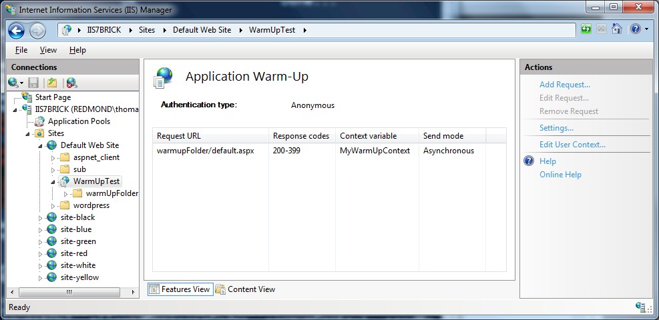Click the Help circle icon in Actions pane

[529, 161]
